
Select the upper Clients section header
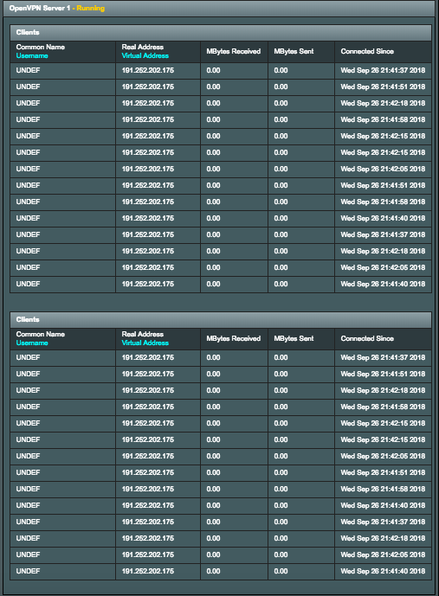tap(221, 33)
